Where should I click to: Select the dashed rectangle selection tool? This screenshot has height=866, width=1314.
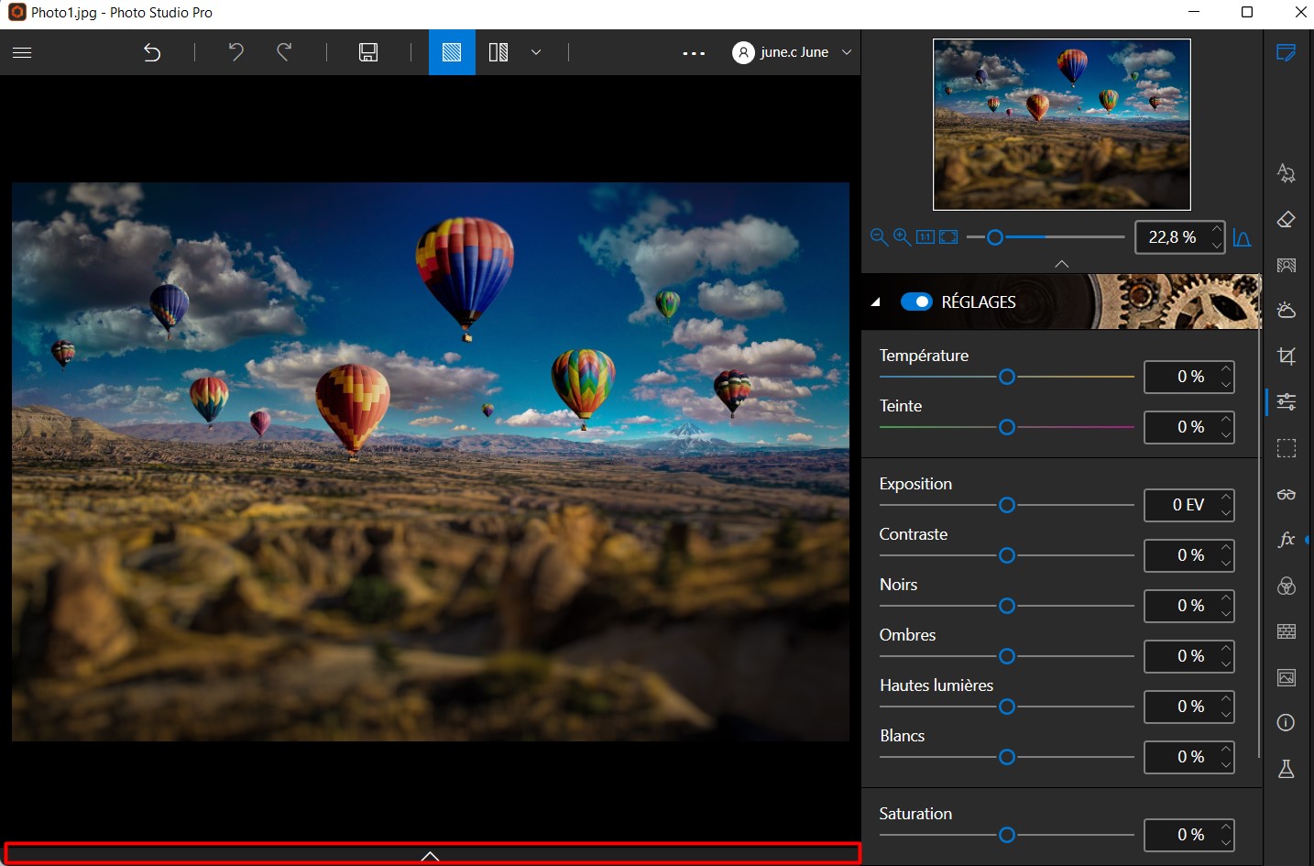[1287, 448]
